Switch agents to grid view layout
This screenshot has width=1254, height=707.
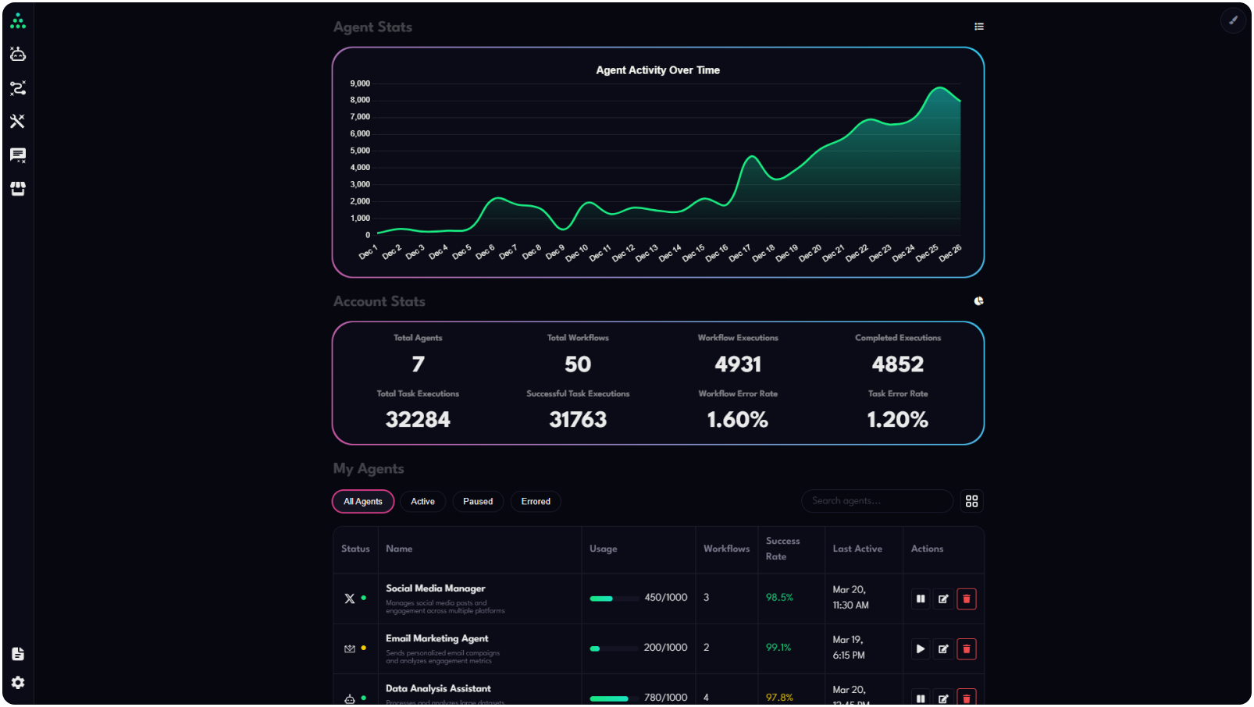[972, 501]
